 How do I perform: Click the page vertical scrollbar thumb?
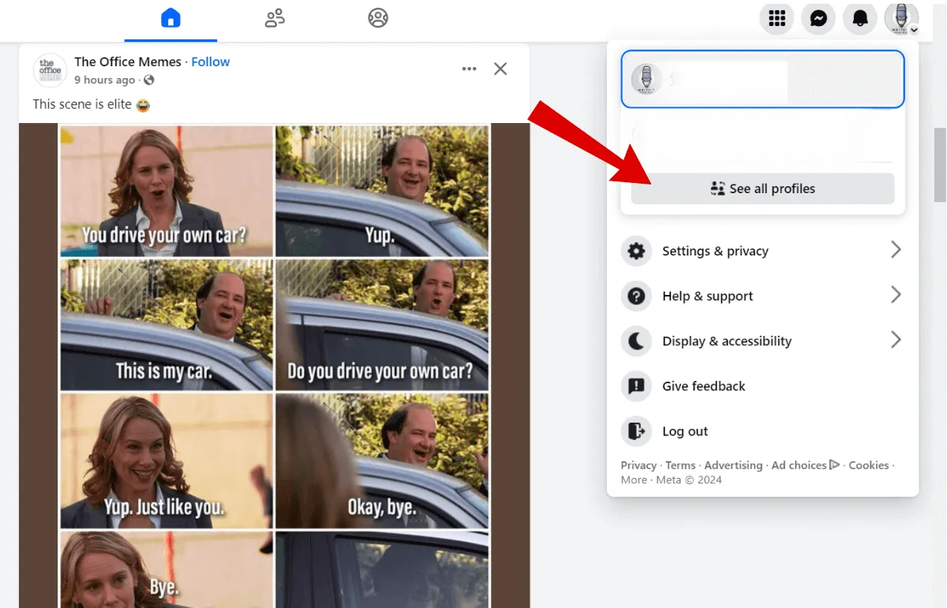coord(940,165)
